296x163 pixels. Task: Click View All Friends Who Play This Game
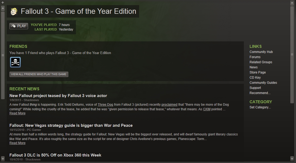39,74
